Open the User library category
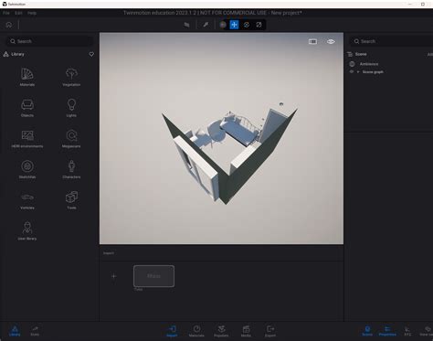 pyautogui.click(x=27, y=230)
